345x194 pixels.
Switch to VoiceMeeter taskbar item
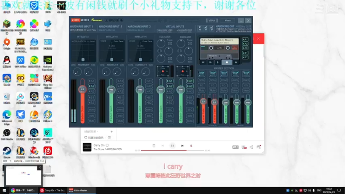[x=82, y=190]
